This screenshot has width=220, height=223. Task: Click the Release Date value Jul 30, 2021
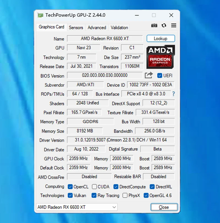tap(81, 66)
